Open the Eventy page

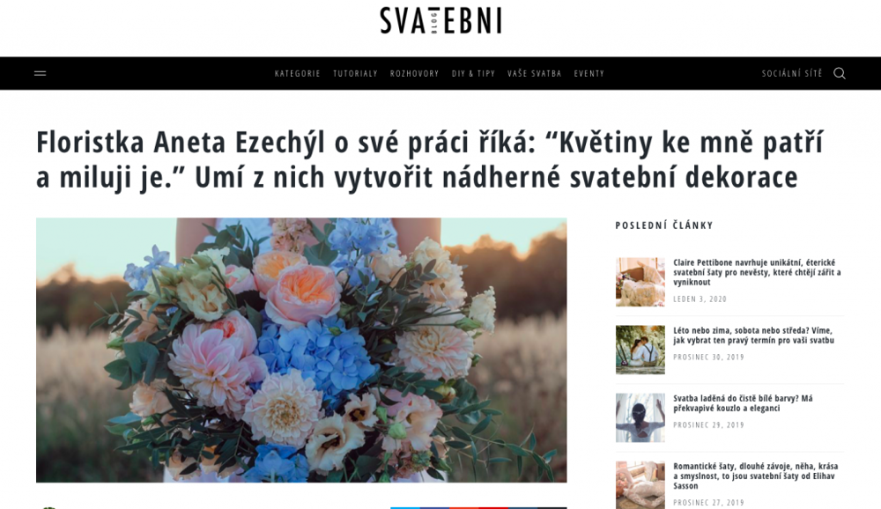[589, 74]
